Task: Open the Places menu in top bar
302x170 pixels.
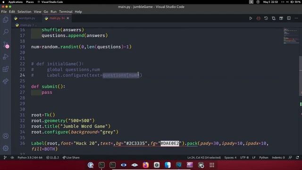Action: (30, 2)
